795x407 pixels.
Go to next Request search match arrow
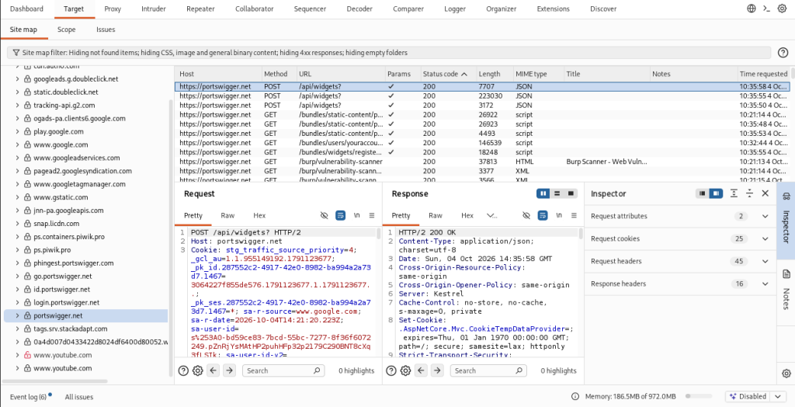point(229,370)
